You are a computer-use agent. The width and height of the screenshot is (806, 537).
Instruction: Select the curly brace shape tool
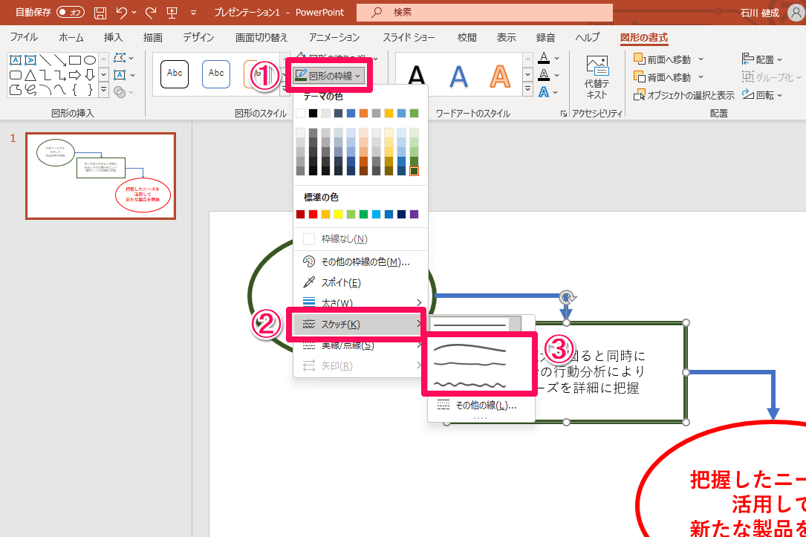pos(75,88)
